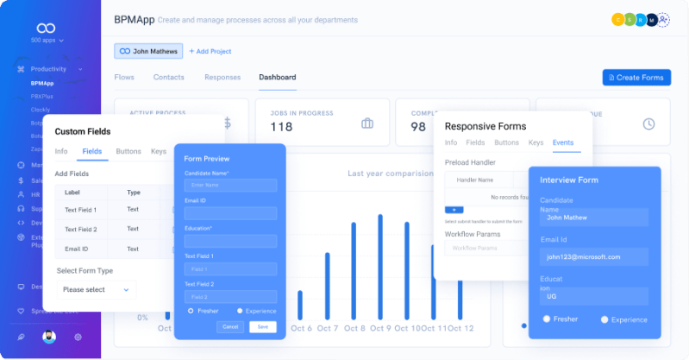Viewport: 689px width, 360px height.
Task: Click the blue plus add handler button
Action: tap(454, 210)
